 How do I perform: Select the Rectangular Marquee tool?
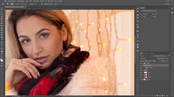(2, 12)
